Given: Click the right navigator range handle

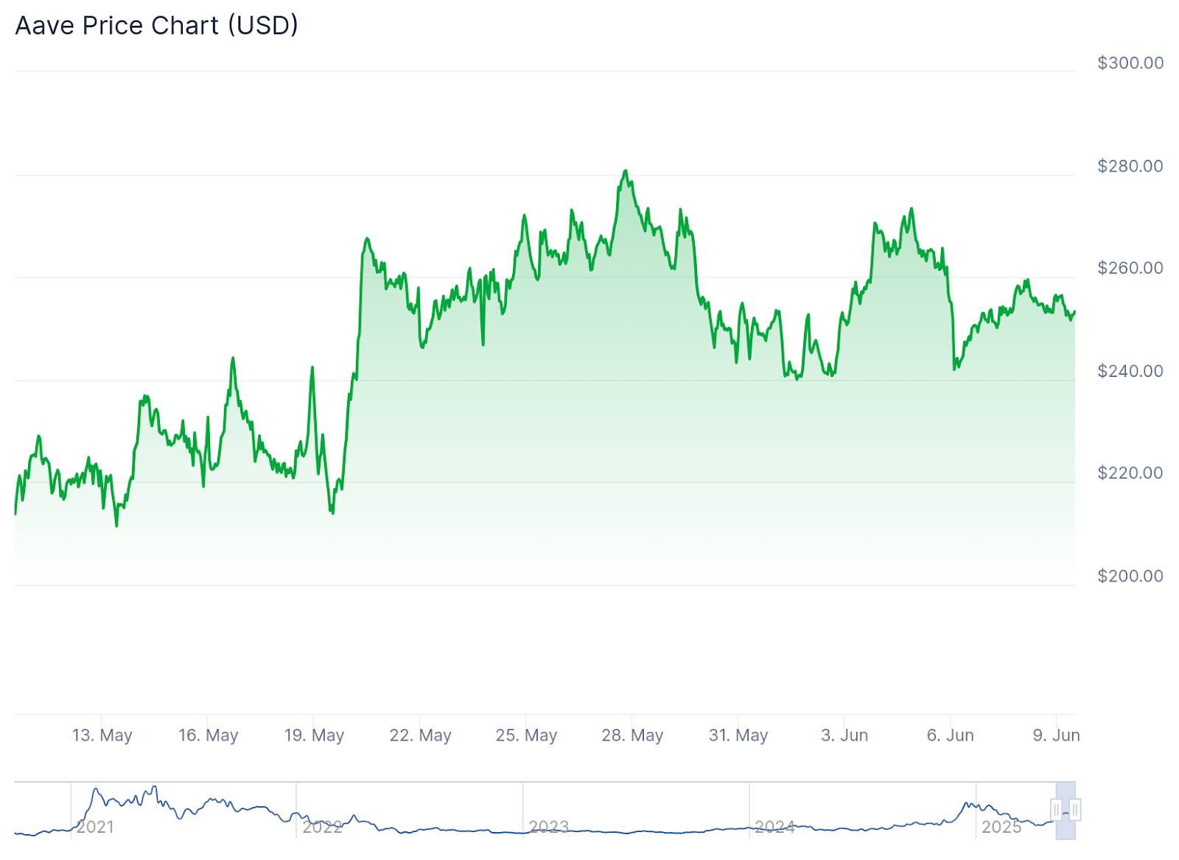Looking at the screenshot, I should [1075, 810].
